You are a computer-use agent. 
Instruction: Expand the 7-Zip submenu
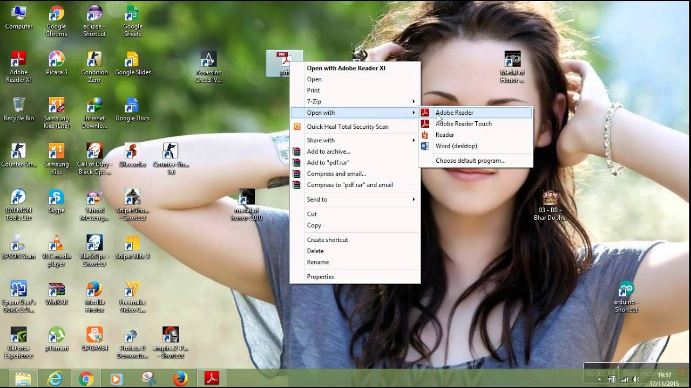click(x=355, y=101)
